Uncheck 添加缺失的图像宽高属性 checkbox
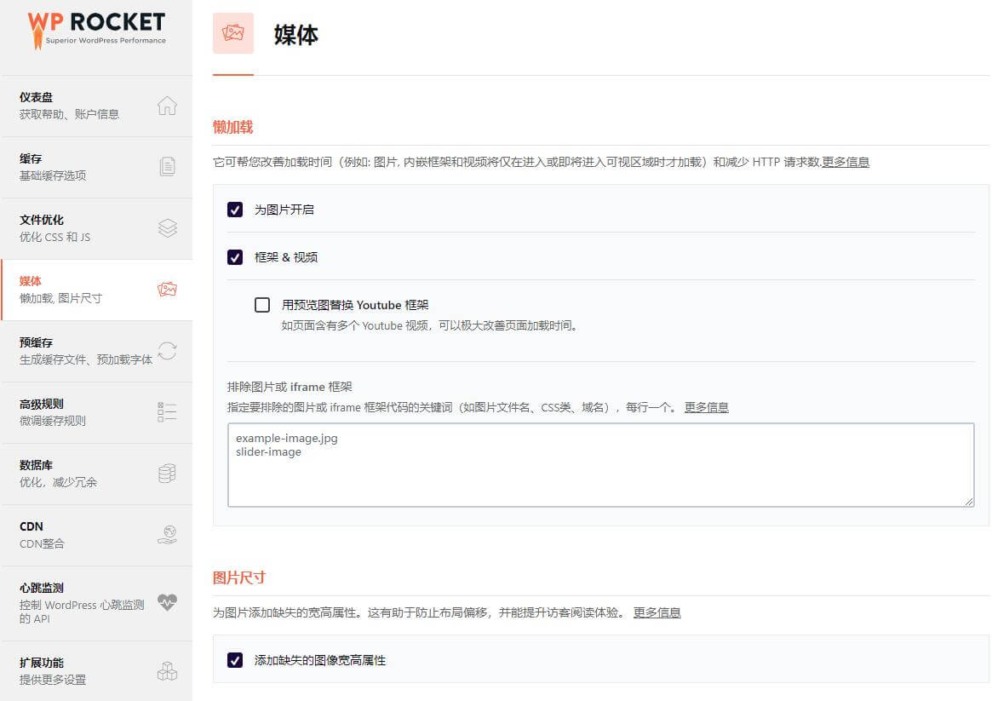The width and height of the screenshot is (992, 701). (235, 660)
